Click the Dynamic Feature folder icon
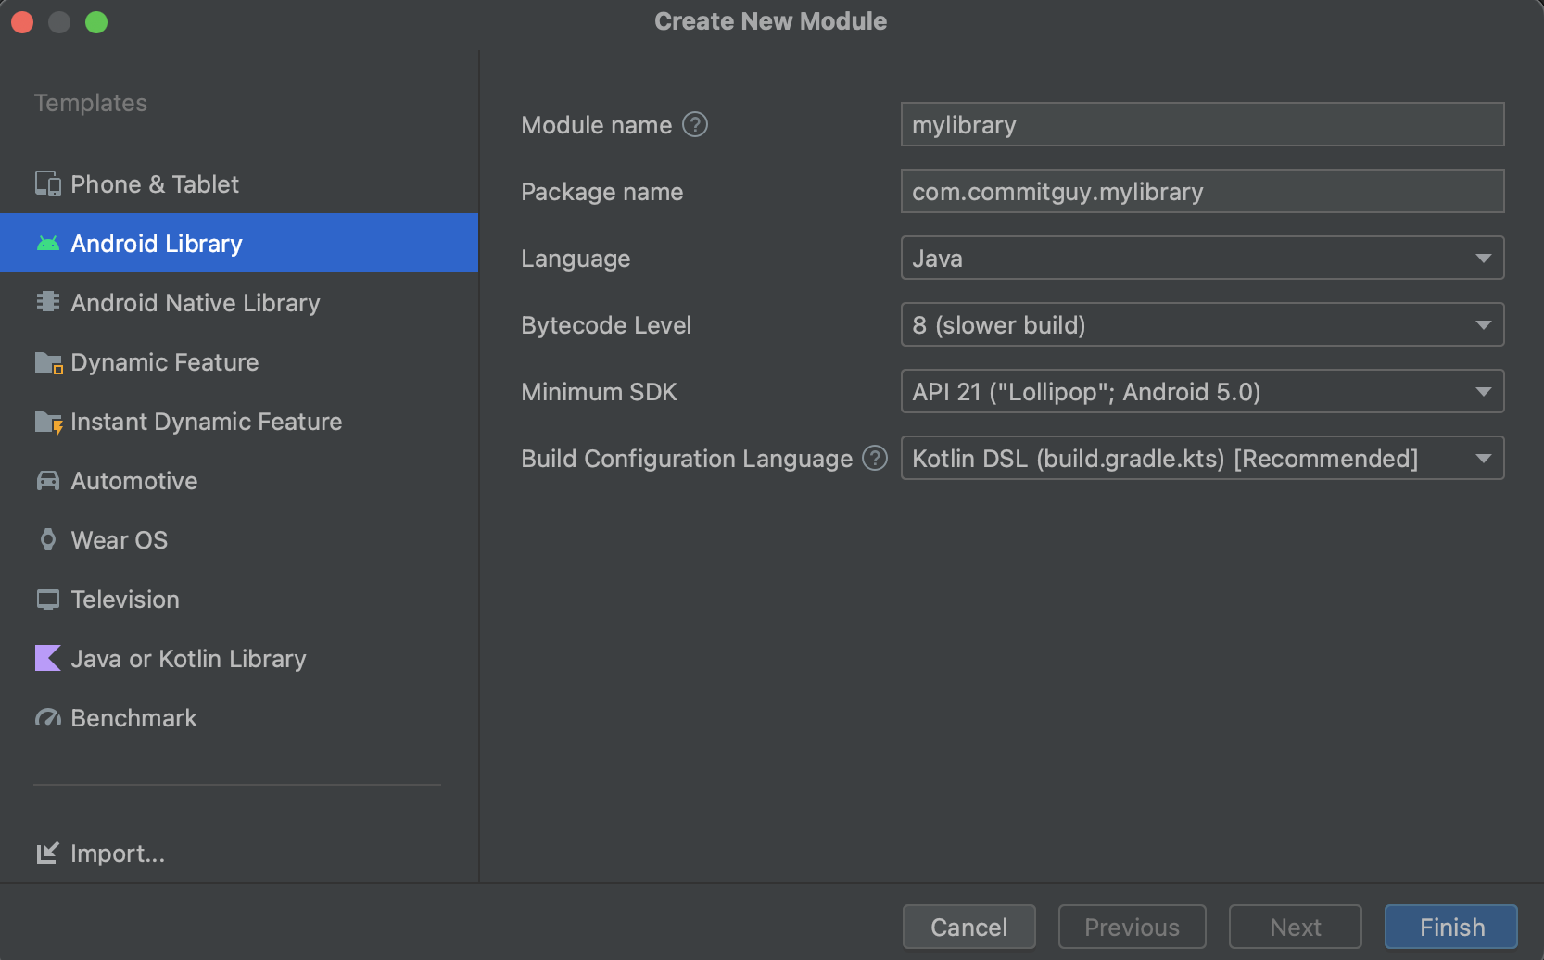The height and width of the screenshot is (960, 1544). point(47,361)
